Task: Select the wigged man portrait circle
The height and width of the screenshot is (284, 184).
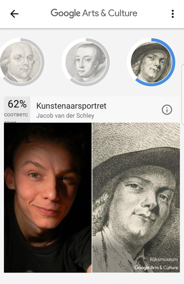Action: point(20,62)
